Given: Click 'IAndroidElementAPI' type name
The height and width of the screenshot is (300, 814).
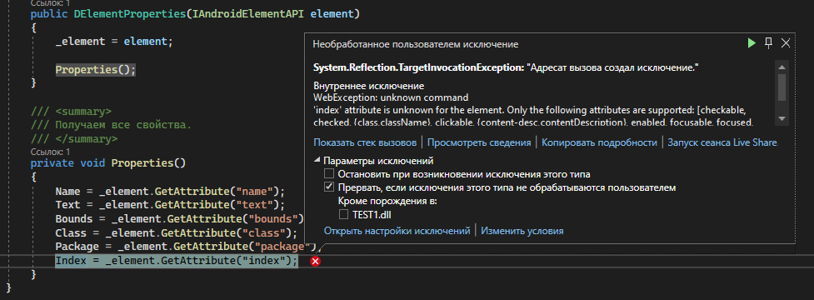Looking at the screenshot, I should (x=248, y=14).
